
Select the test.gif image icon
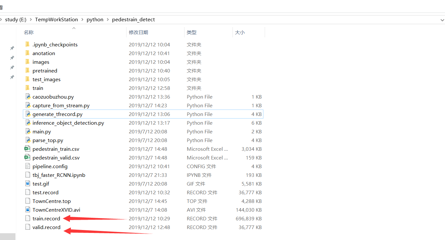[27, 184]
